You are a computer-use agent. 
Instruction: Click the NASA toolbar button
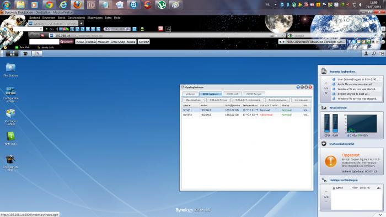pos(81,42)
